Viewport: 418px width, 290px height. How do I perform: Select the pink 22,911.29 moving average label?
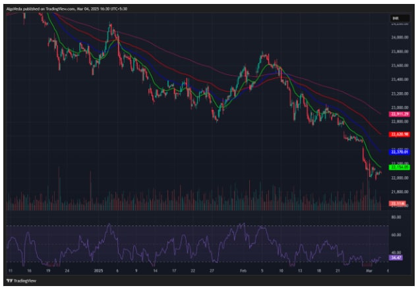click(x=399, y=114)
